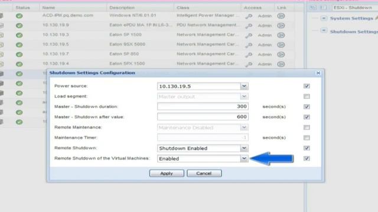
Task: Click the Apply button
Action: pos(167,173)
